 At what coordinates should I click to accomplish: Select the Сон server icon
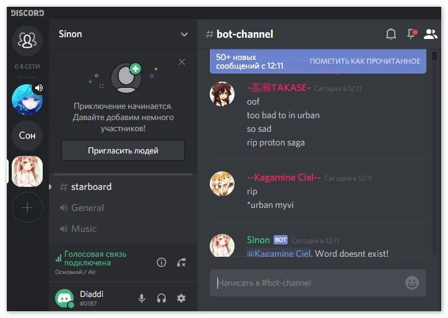pos(27,135)
